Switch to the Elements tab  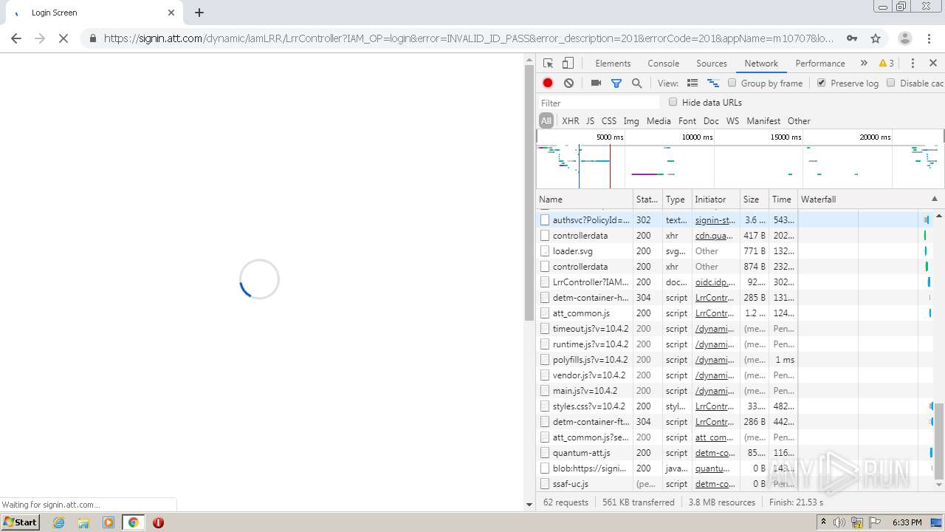click(613, 64)
